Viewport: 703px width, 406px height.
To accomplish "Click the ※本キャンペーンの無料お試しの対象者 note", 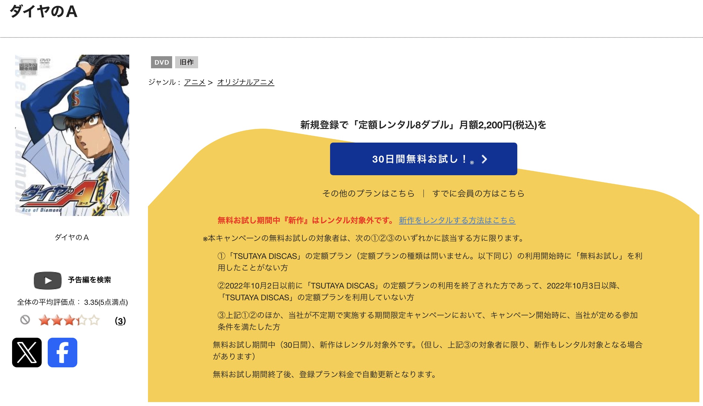I will [364, 238].
